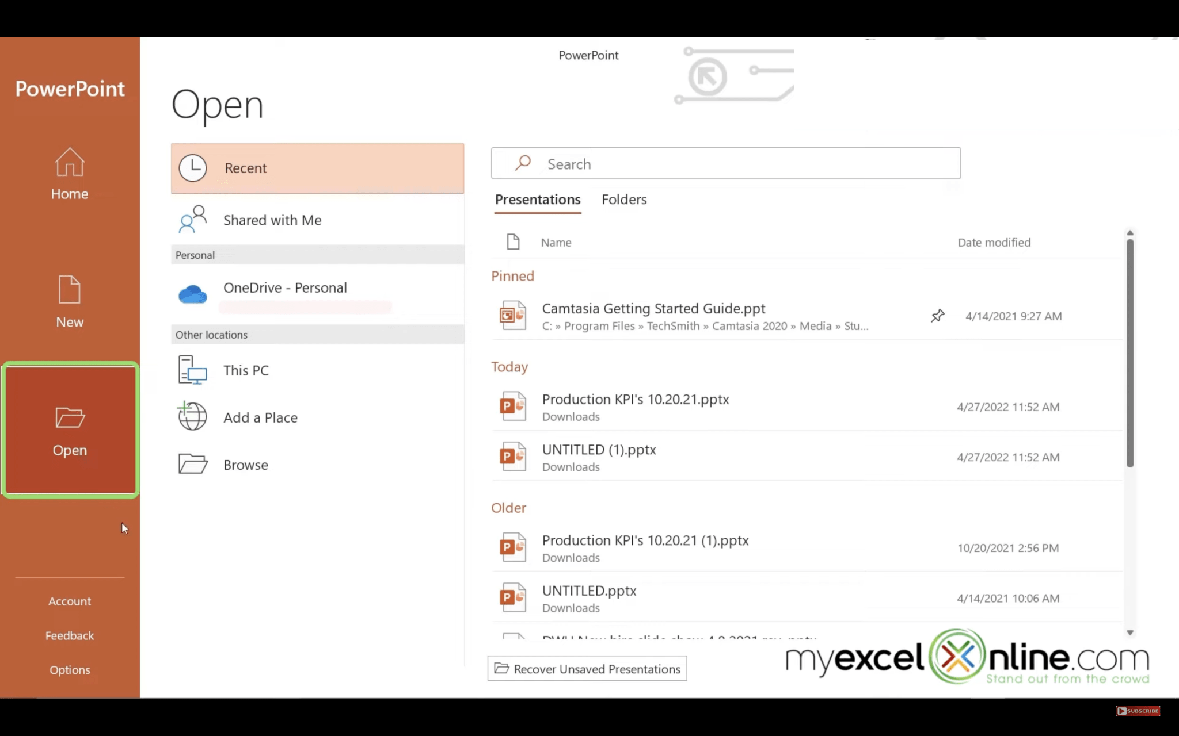The image size is (1179, 736).
Task: Open PowerPoint Options
Action: click(x=69, y=669)
